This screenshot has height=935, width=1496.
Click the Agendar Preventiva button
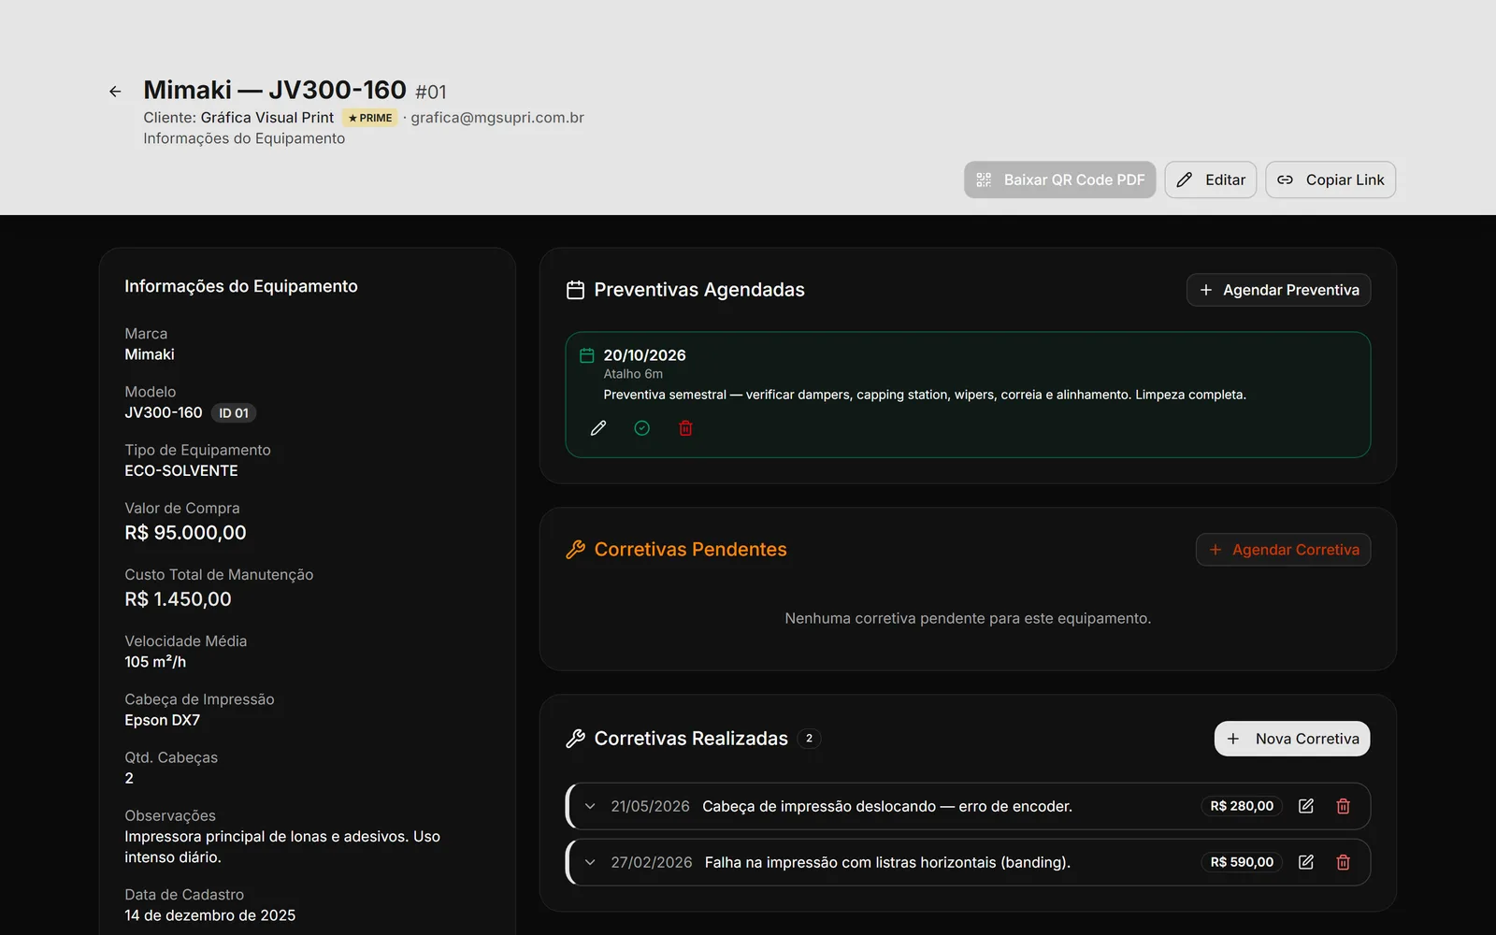click(1279, 290)
